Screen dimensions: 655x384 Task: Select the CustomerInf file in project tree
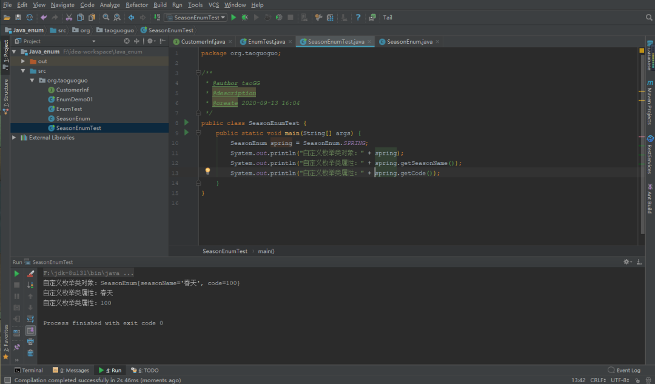72,90
